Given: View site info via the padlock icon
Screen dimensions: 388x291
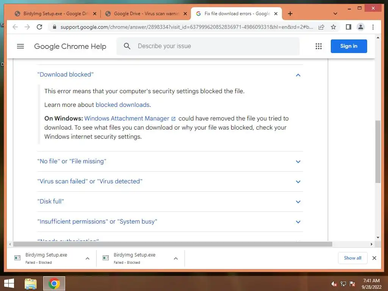Looking at the screenshot, I should tap(55, 27).
